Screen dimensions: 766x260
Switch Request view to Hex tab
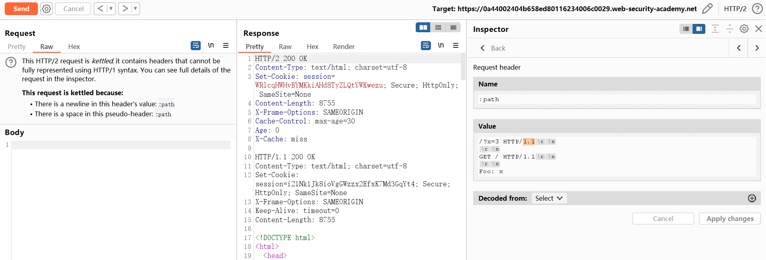(x=74, y=47)
